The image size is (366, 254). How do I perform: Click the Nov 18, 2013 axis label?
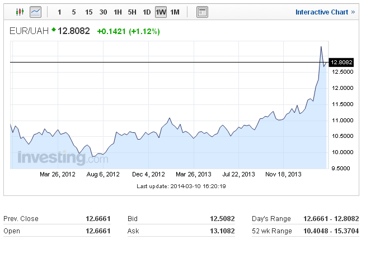[283, 174]
